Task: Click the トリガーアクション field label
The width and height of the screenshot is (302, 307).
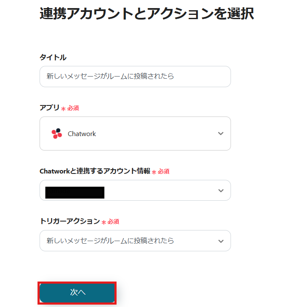Action: pos(70,222)
